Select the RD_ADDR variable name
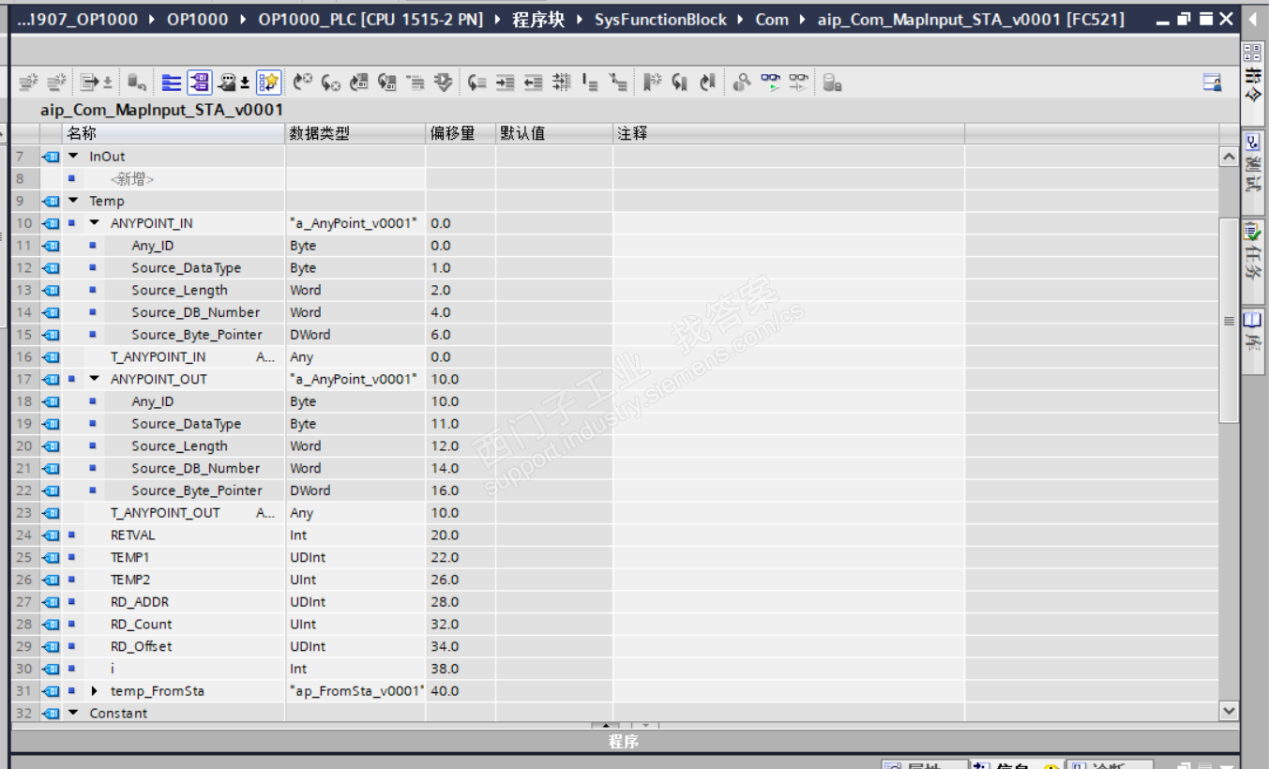Viewport: 1269px width, 769px height. tap(140, 602)
